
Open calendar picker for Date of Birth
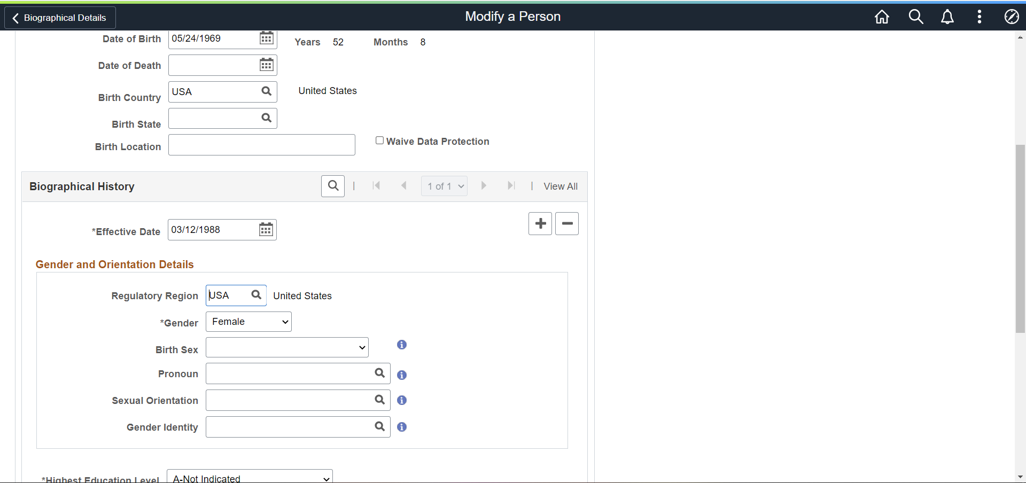click(266, 38)
